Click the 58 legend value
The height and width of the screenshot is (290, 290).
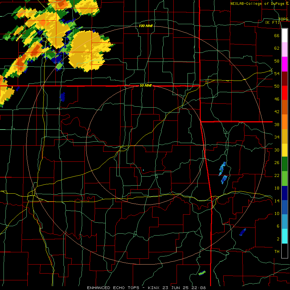(x=277, y=61)
